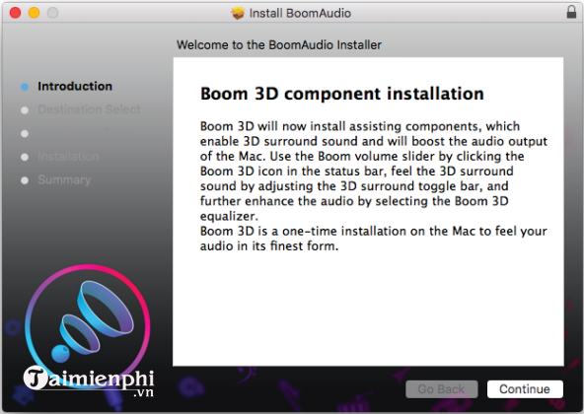Click the bullet beside Summary step

(25, 180)
